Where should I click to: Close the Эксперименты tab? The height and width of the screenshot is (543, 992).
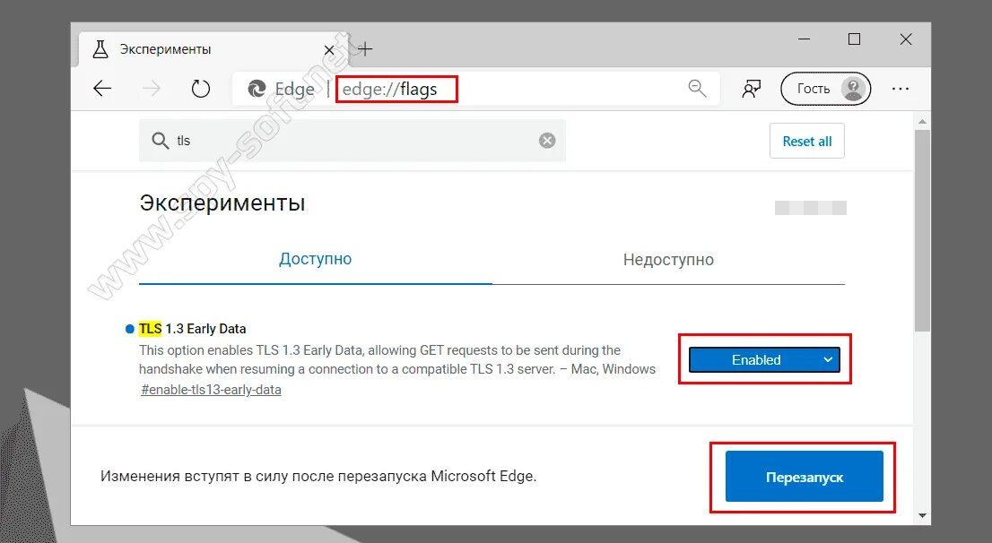[x=329, y=50]
